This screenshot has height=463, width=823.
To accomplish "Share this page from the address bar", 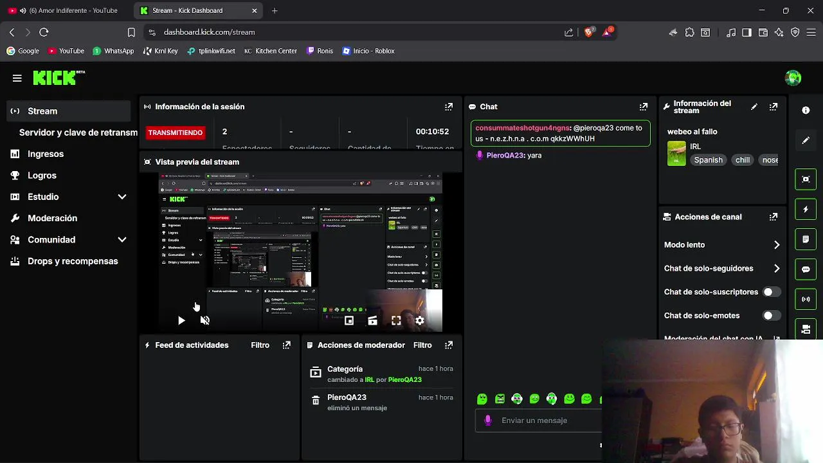I will coord(569,32).
